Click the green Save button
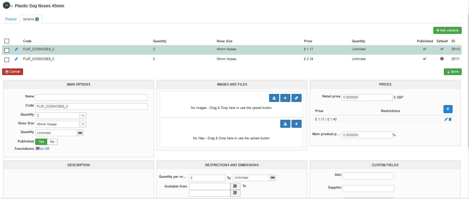 coord(453,72)
